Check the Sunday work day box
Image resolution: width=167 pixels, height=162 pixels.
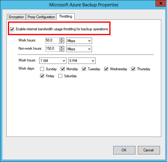coord(42,69)
